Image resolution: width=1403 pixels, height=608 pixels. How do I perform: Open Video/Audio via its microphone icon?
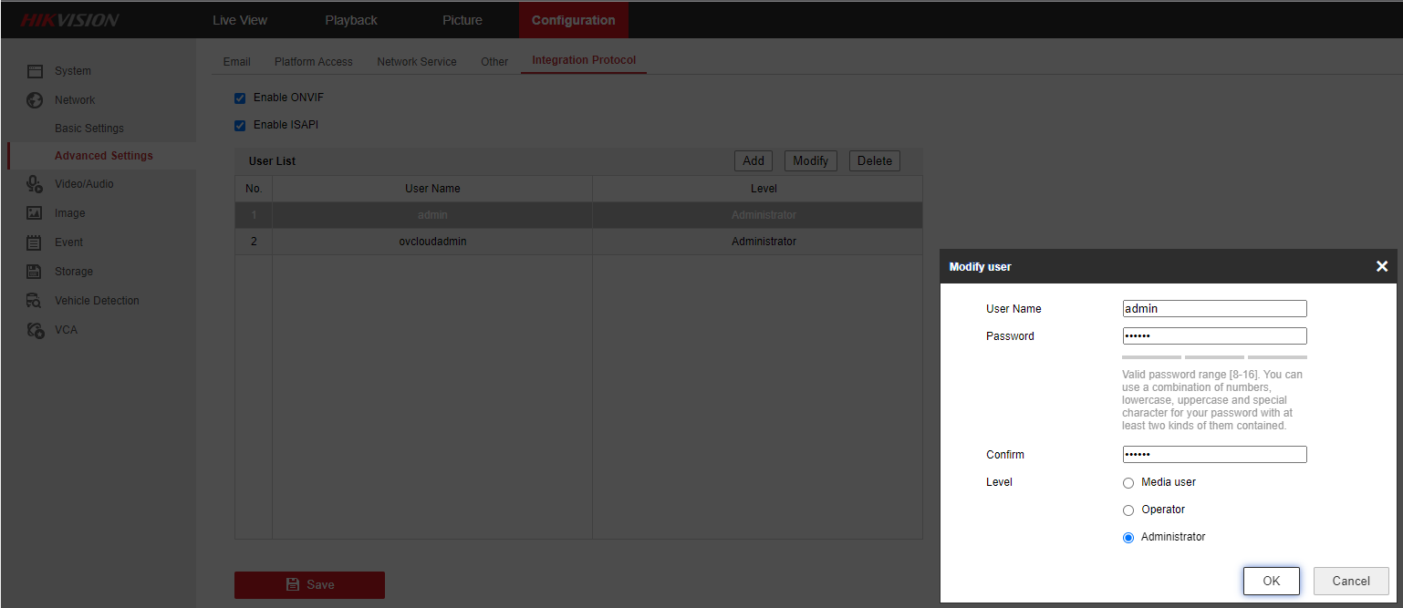(x=35, y=184)
